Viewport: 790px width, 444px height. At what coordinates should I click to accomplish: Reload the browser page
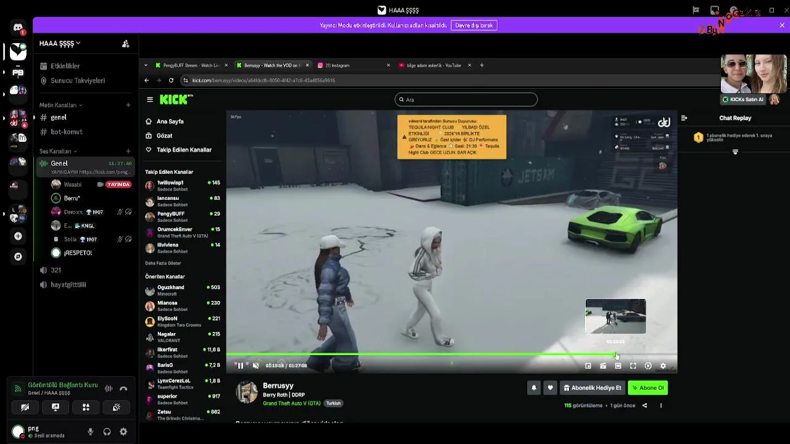(x=171, y=80)
